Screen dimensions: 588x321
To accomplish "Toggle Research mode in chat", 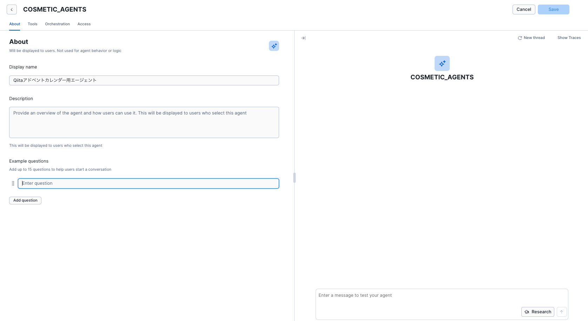I will coord(538,312).
